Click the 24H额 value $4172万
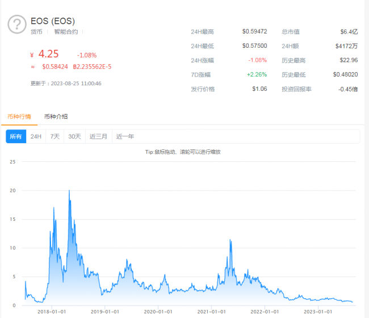 [x=346, y=46]
